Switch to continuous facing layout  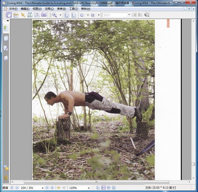tap(114, 188)
